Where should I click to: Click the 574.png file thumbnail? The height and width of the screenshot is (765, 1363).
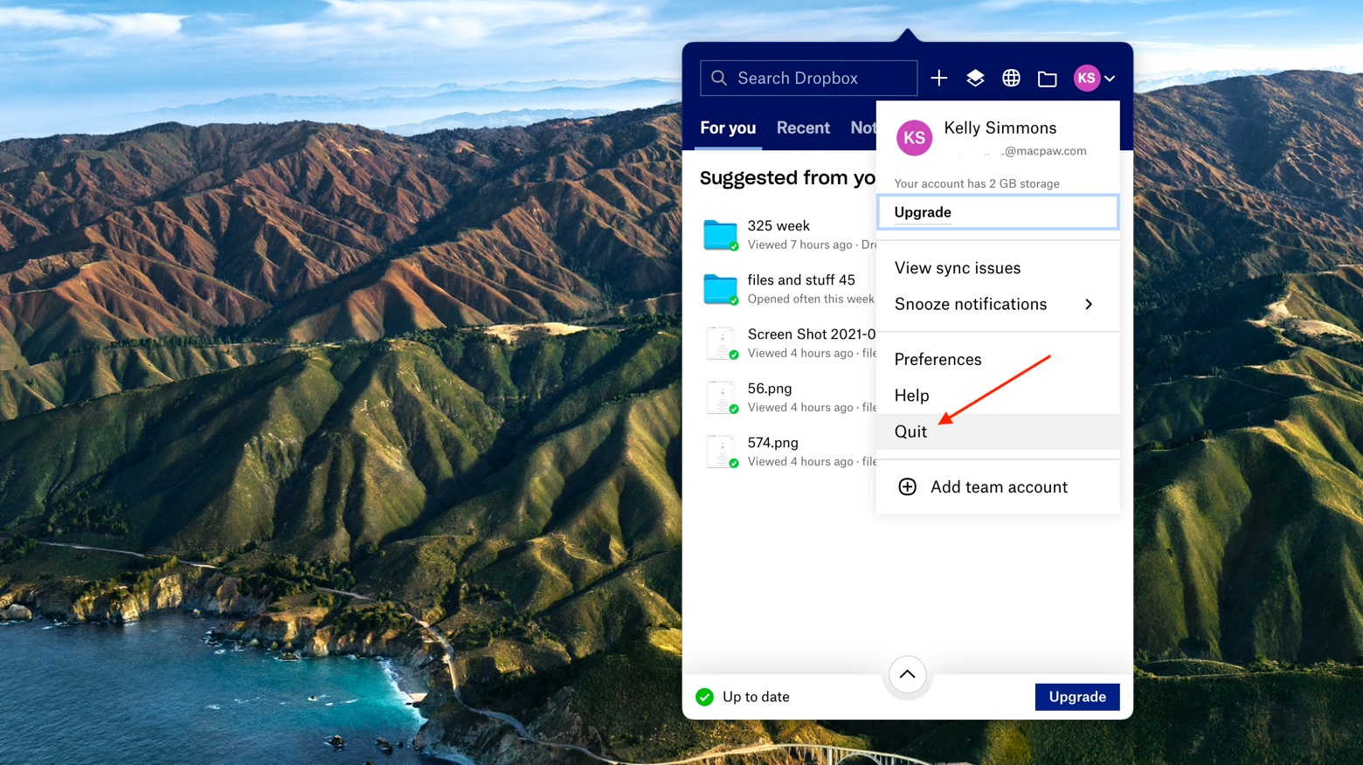click(x=721, y=451)
